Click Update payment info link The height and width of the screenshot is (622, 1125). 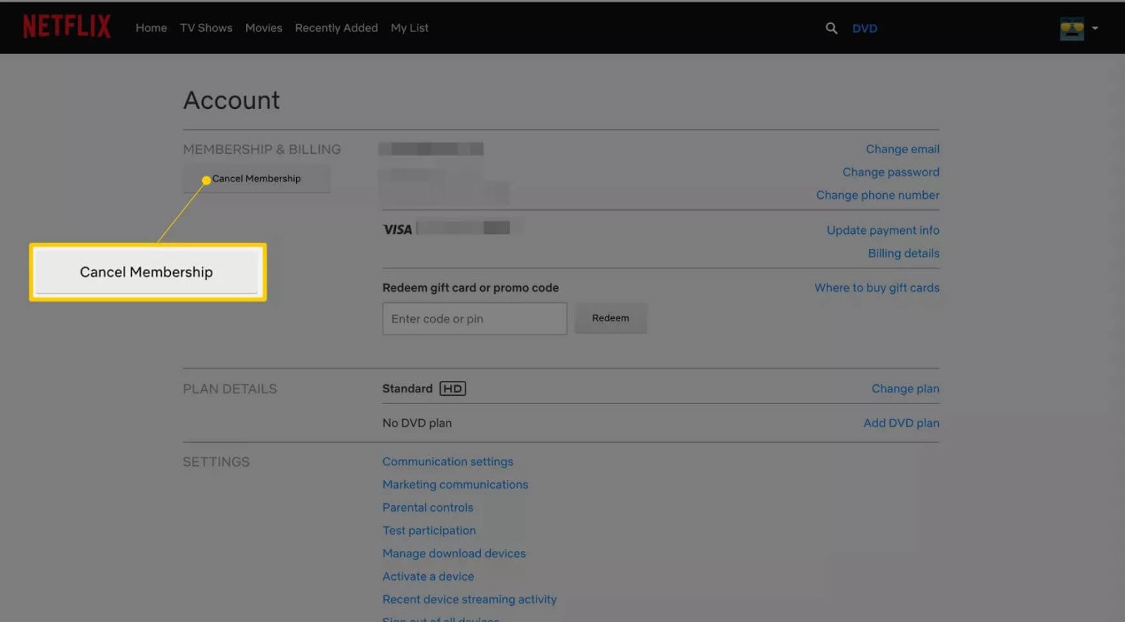[882, 231]
